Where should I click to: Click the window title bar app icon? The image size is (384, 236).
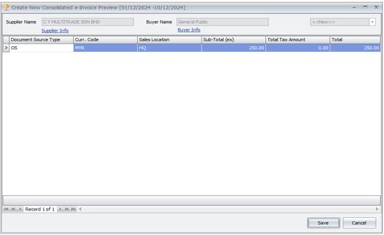6,7
